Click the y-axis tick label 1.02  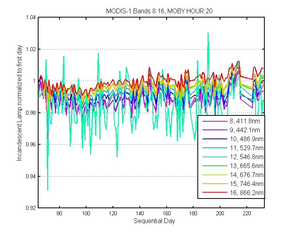pos(31,49)
